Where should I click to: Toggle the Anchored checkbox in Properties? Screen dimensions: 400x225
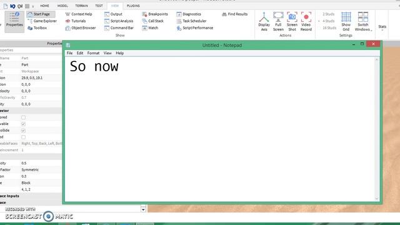click(24, 117)
